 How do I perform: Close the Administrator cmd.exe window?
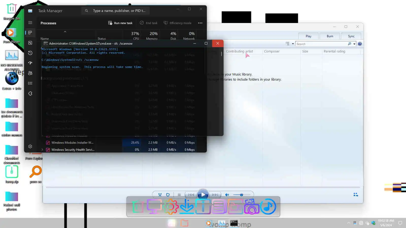[218, 43]
